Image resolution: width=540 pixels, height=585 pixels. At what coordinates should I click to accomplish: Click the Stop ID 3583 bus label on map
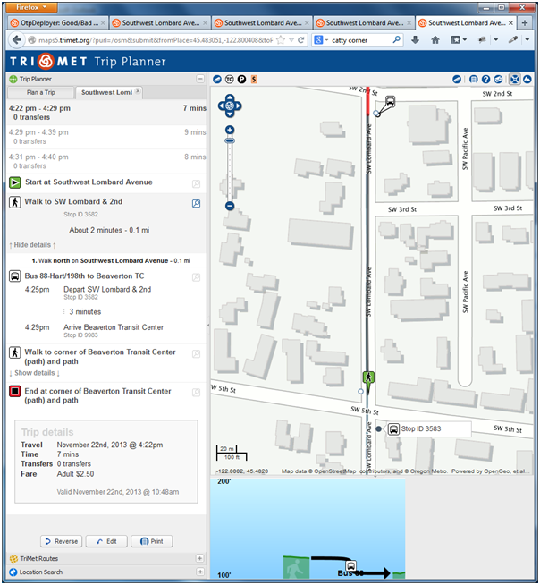click(429, 429)
